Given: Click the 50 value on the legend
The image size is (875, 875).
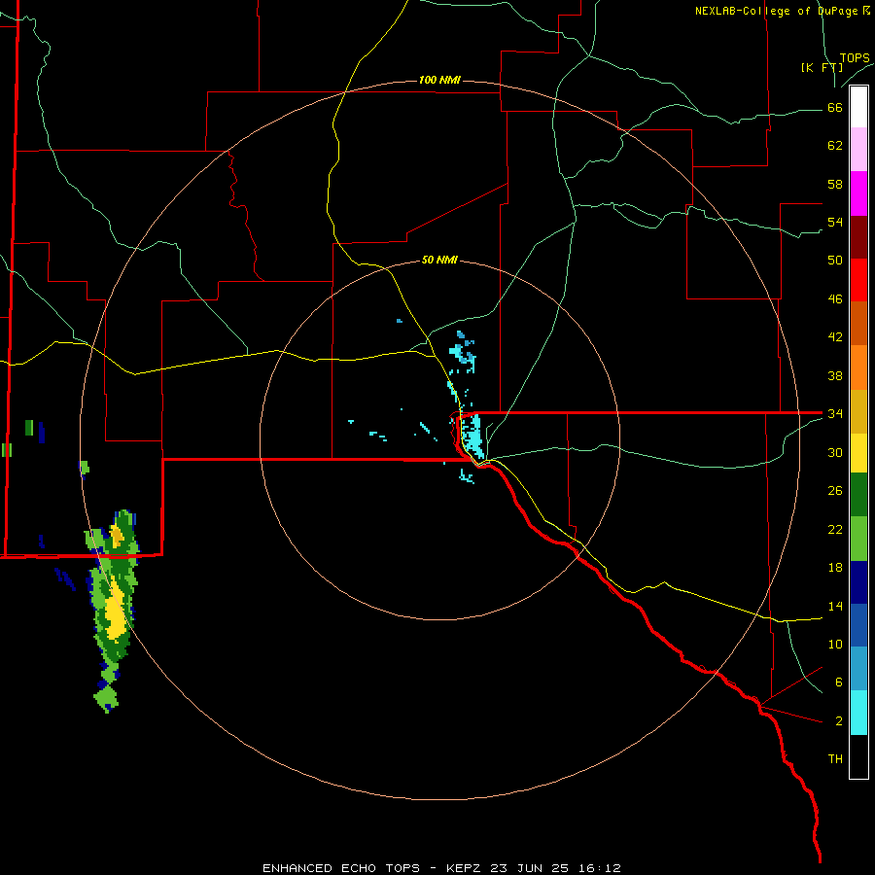Looking at the screenshot, I should 835,261.
